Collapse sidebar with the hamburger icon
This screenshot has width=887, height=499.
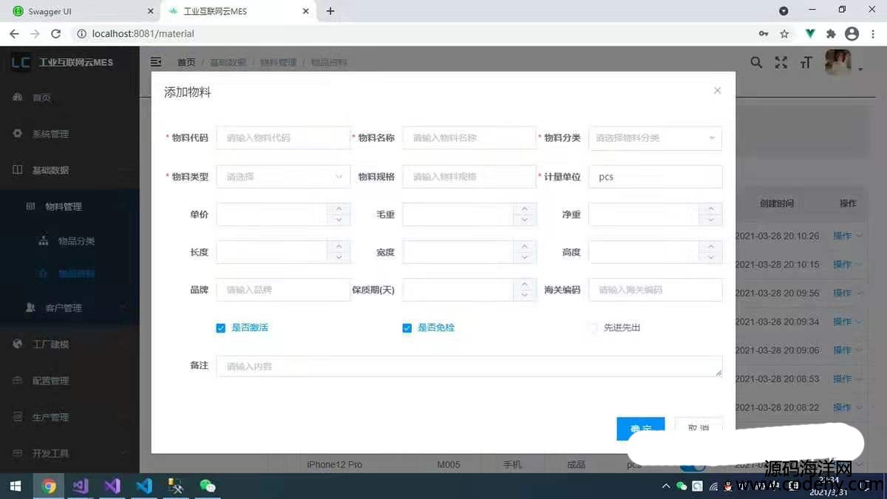tap(156, 62)
